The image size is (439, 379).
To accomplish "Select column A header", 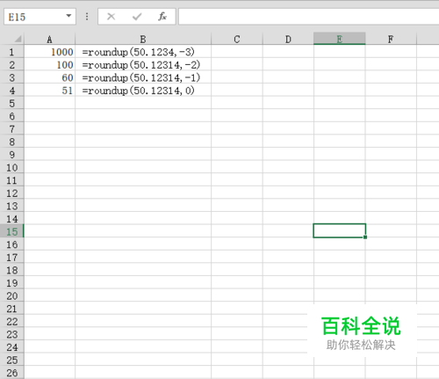I will (49, 39).
